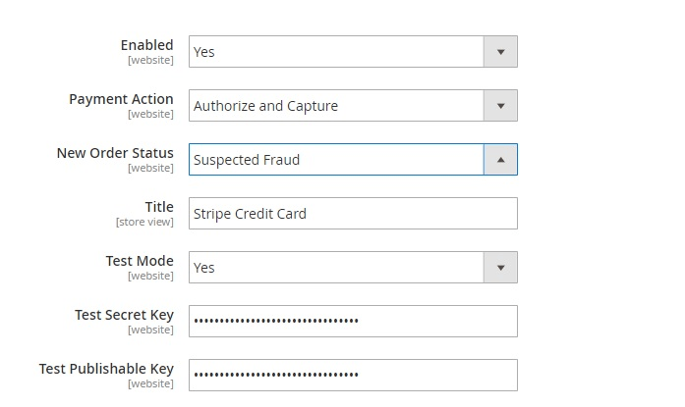The image size is (685, 407).
Task: Collapse the New Order Status arrow
Action: (500, 160)
